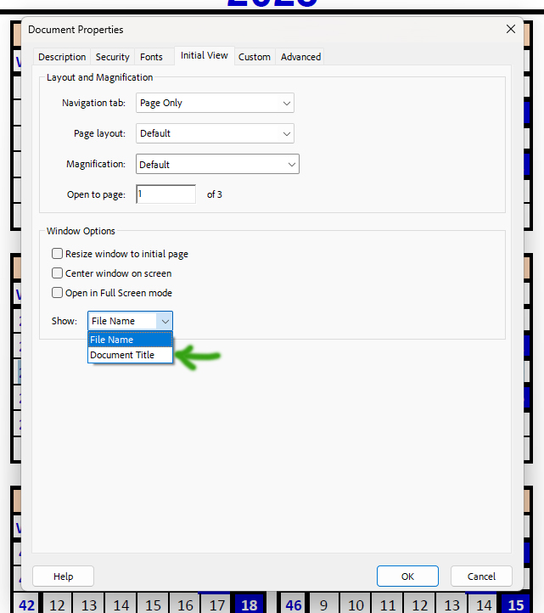The height and width of the screenshot is (613, 544).
Task: Collapse the Show dropdown arrow
Action: 165,321
